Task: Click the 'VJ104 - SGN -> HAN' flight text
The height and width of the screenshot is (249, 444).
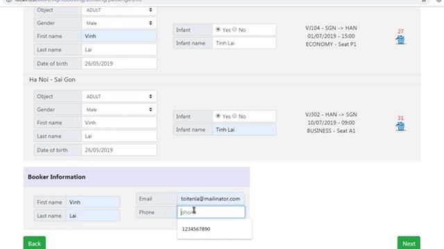Action: (331, 28)
